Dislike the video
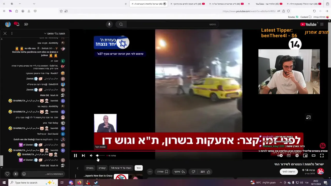This screenshot has width=331, height=186. (x=193, y=172)
